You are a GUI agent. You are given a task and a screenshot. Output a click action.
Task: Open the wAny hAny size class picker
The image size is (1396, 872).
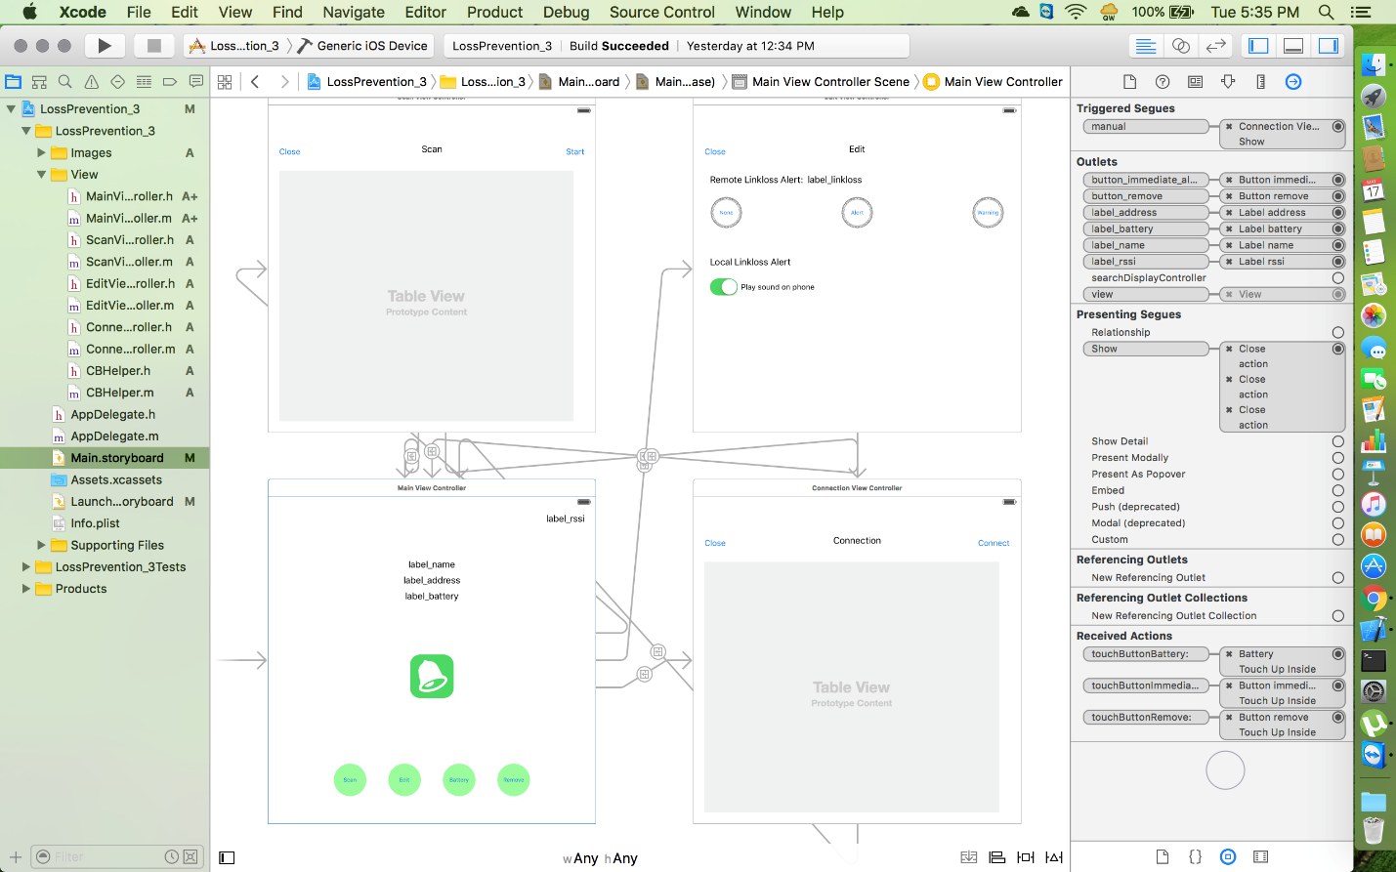(x=600, y=858)
